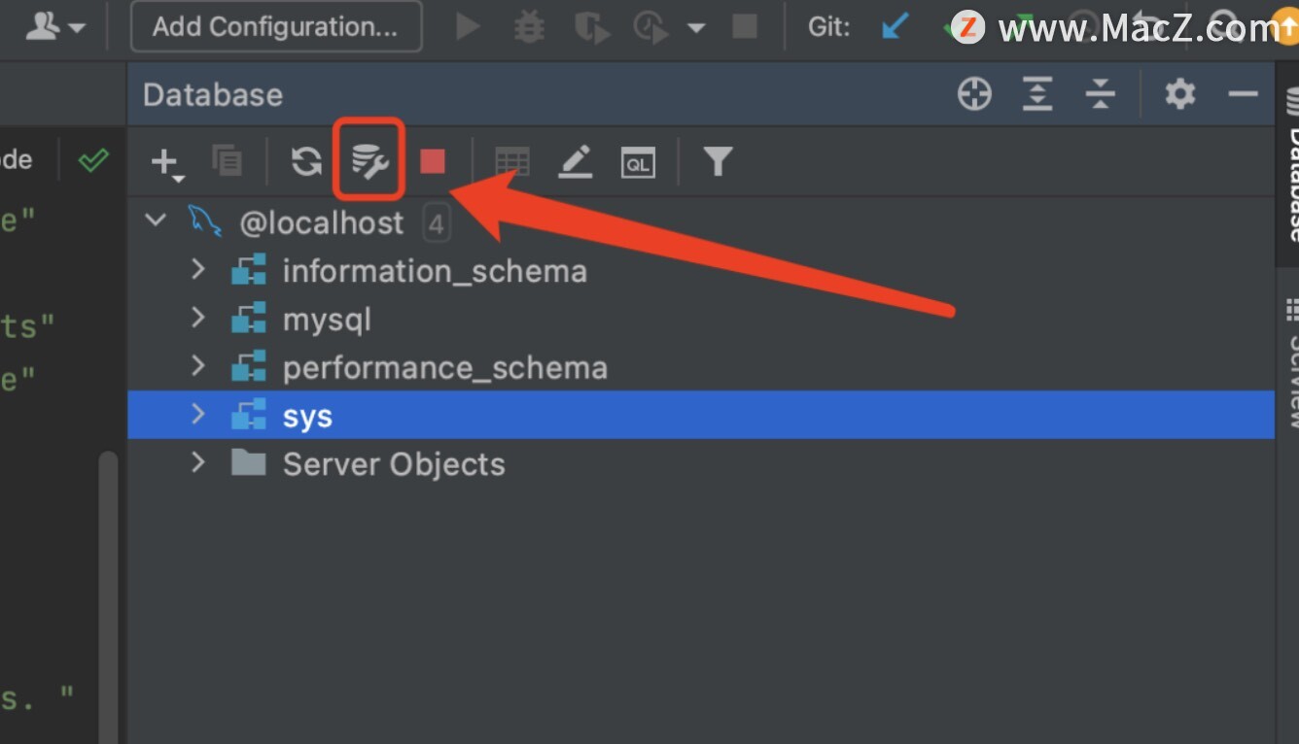Image resolution: width=1299 pixels, height=744 pixels.
Task: Open the Add Configuration dropdown
Action: point(276,26)
